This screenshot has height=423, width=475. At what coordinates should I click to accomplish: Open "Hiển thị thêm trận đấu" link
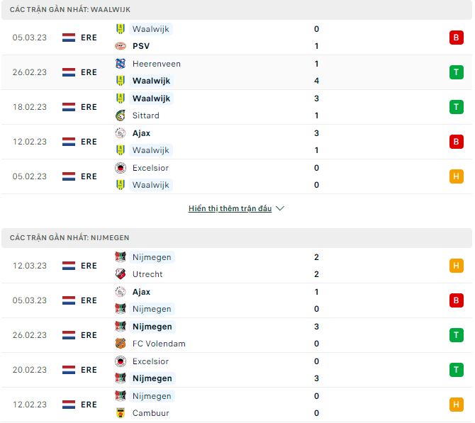tap(230, 209)
